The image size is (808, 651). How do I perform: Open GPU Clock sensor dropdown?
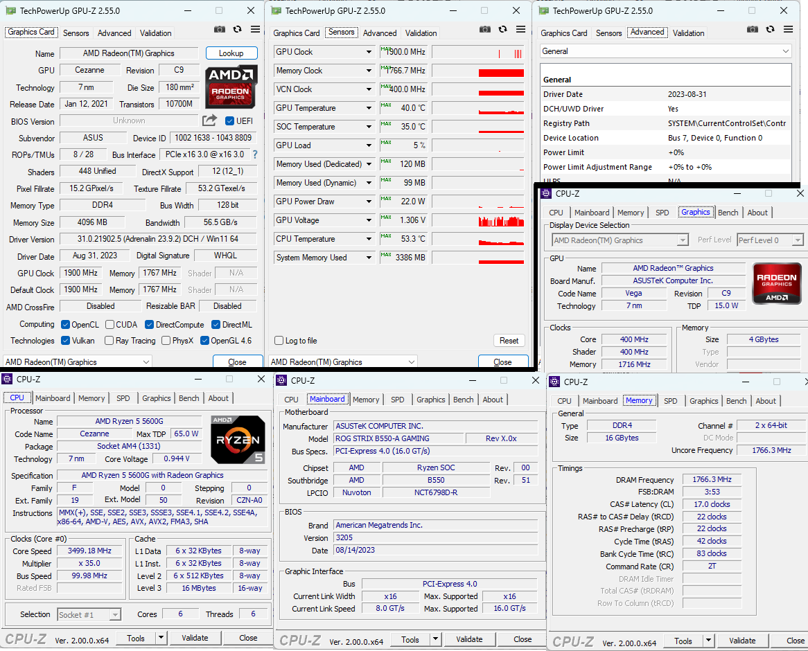(369, 52)
